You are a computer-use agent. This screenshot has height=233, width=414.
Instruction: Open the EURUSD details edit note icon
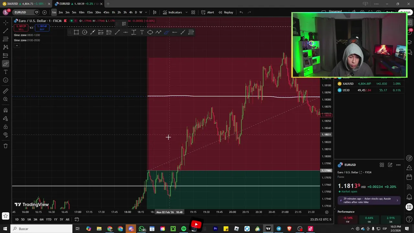tap(390, 165)
